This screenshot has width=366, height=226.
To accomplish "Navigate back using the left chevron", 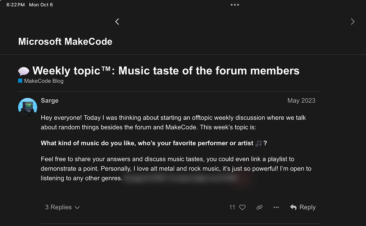I will (117, 22).
